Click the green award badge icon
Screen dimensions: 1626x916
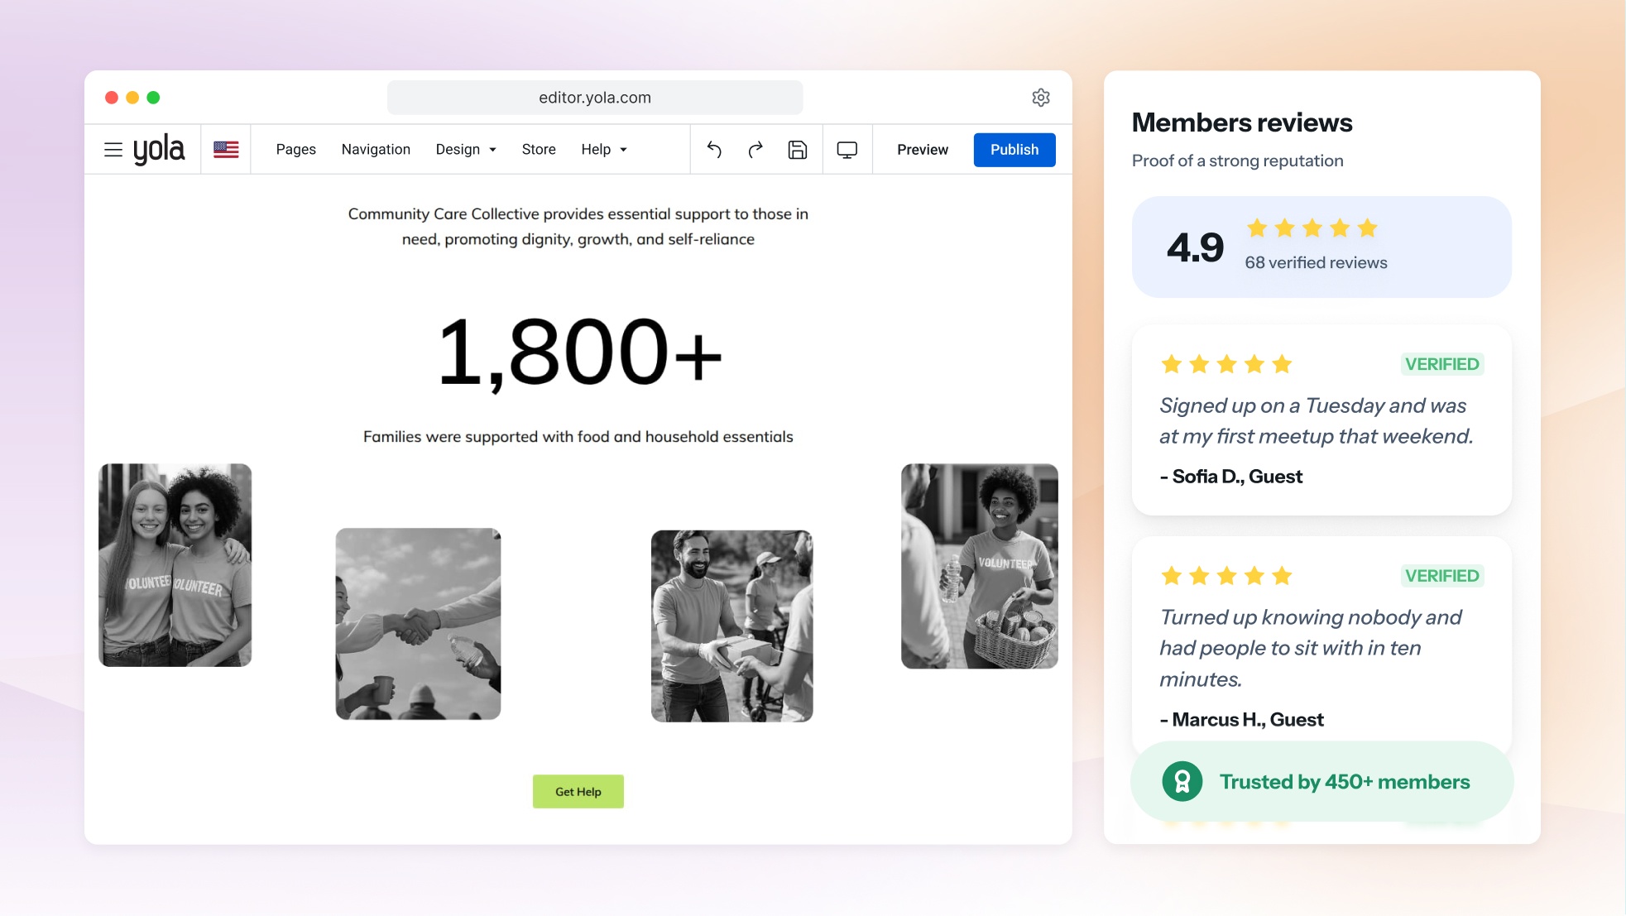pos(1182,781)
